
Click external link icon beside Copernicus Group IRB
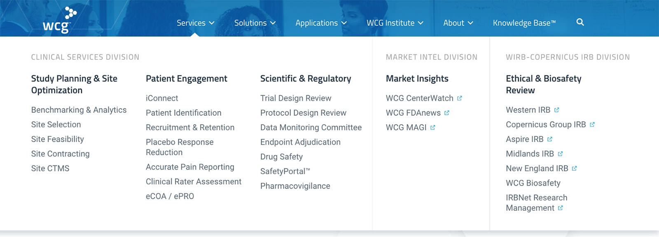point(592,124)
